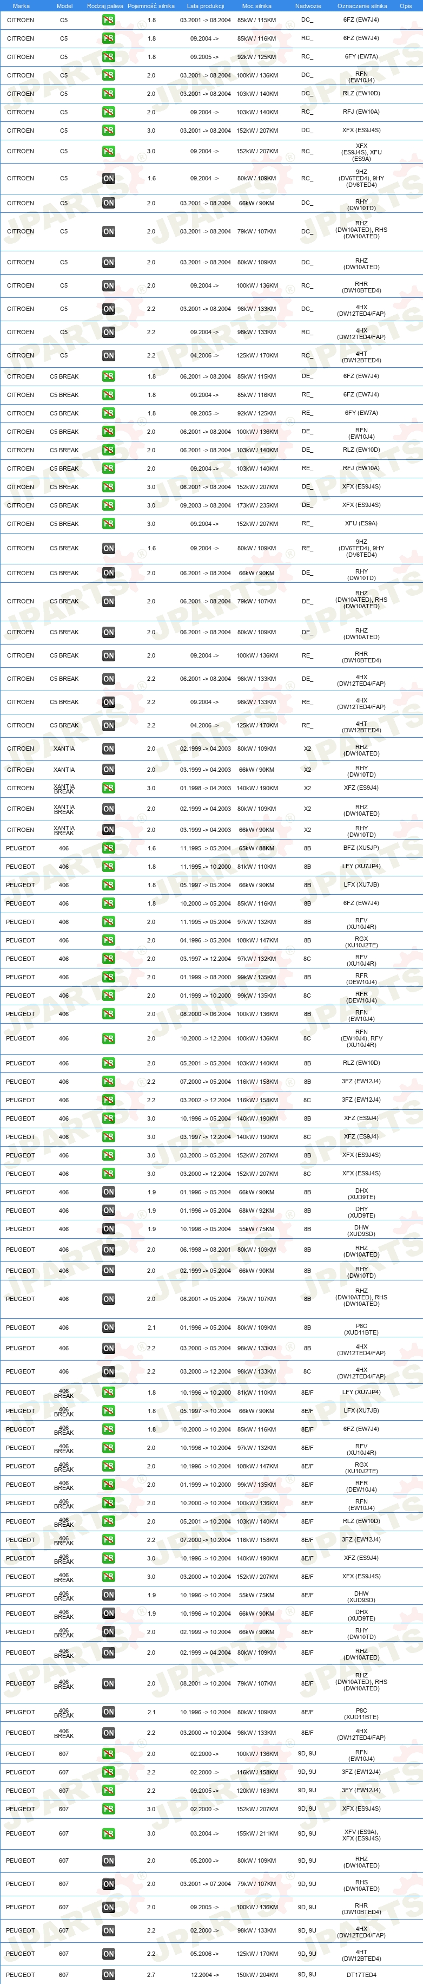Click the Nadwozie column header

pyautogui.click(x=308, y=5)
